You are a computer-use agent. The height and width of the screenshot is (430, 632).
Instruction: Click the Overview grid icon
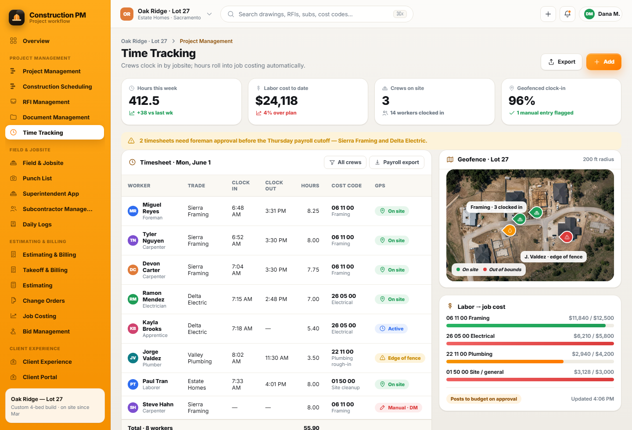[x=13, y=41]
